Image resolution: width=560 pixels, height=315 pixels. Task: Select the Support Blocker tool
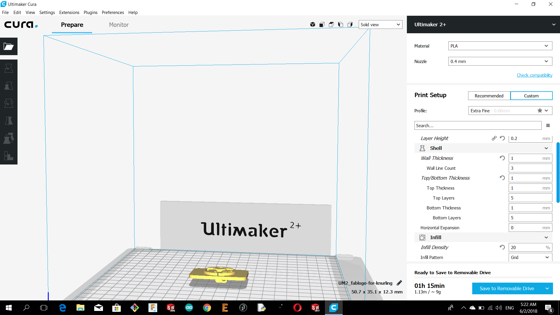pos(9,156)
